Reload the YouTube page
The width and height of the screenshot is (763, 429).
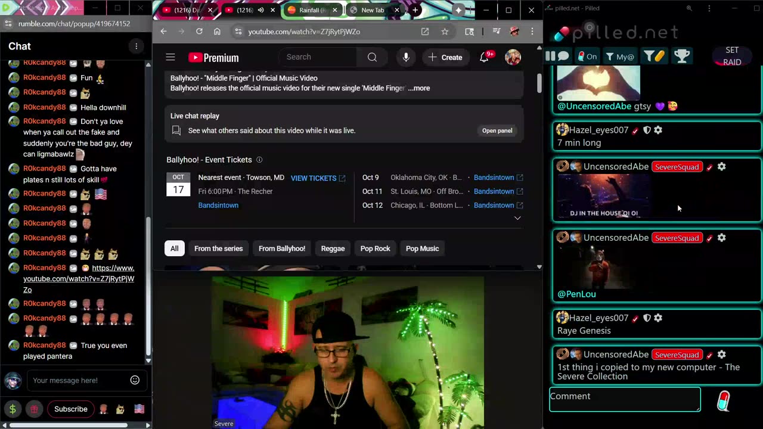pos(199,32)
